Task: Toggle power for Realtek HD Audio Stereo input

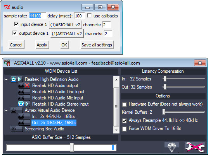Action: point(21,104)
